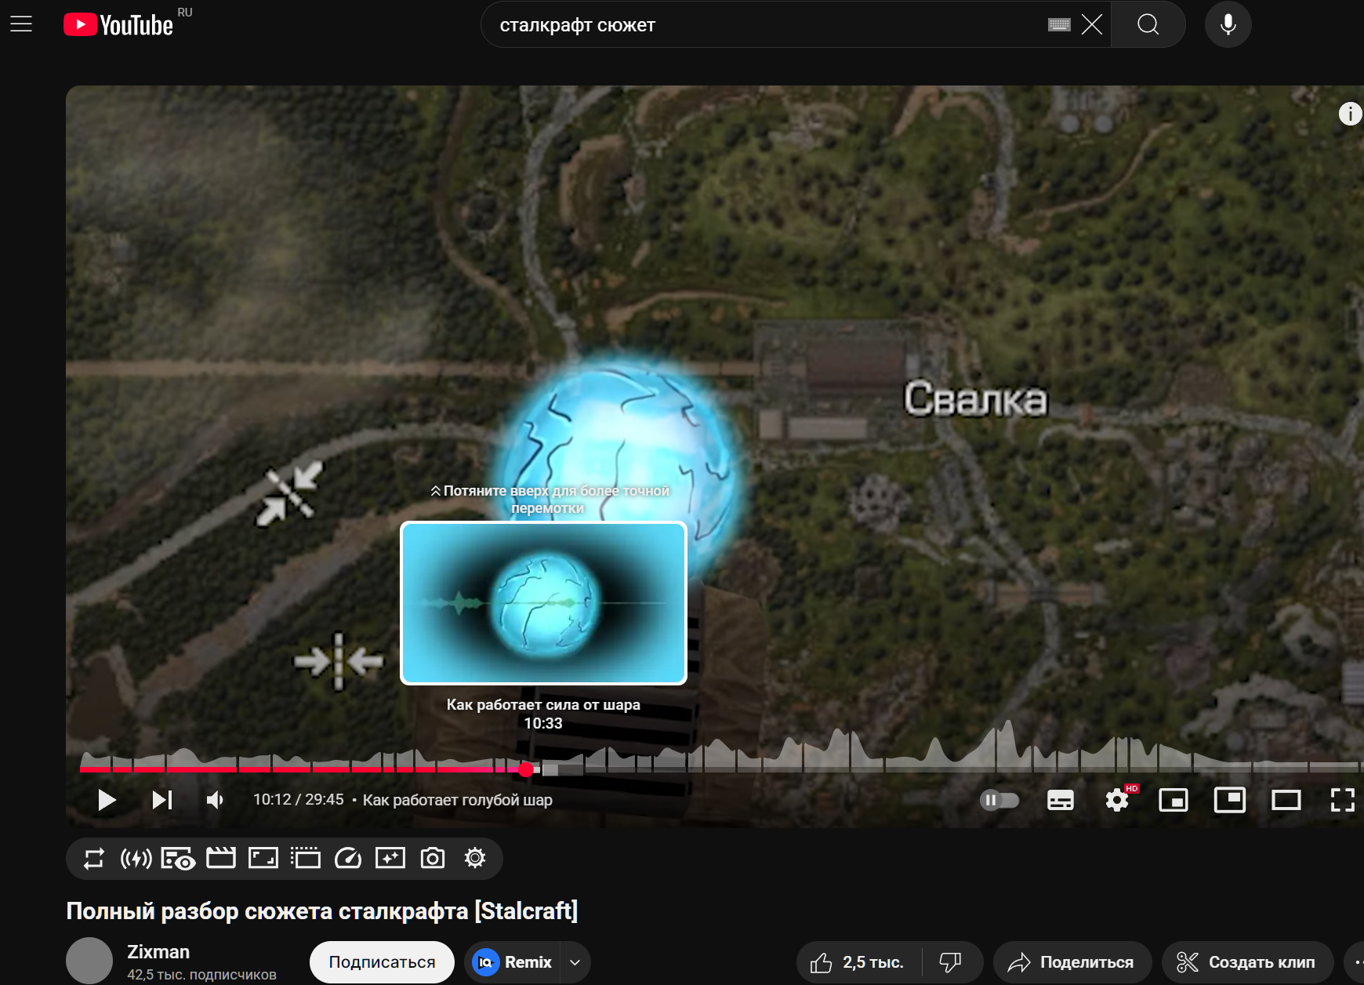Open the YouTube hamburger guide menu

21,24
